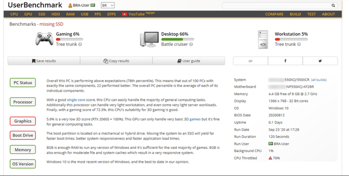Click the Brazil flag next to BRA-User in header
Image resolution: width=349 pixels, height=176 pixels.
point(93,5)
